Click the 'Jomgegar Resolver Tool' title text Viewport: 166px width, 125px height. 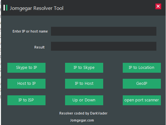coord(37,8)
